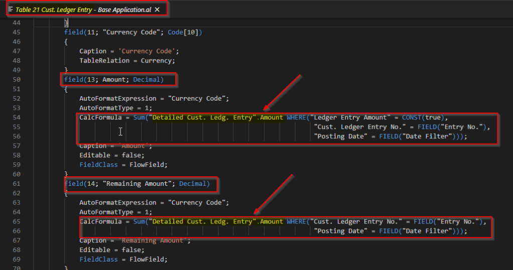
Task: Click the file icon on the editor tab
Action: (11, 10)
